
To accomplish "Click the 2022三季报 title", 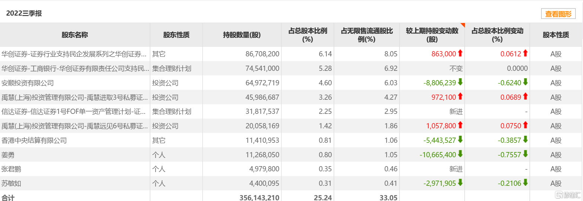I will point(24,13).
